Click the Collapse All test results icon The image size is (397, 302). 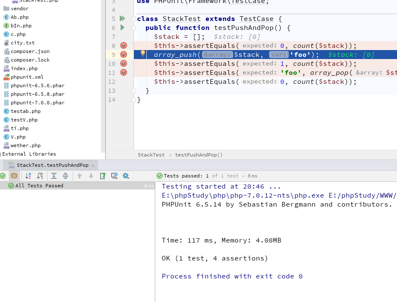[x=65, y=176]
